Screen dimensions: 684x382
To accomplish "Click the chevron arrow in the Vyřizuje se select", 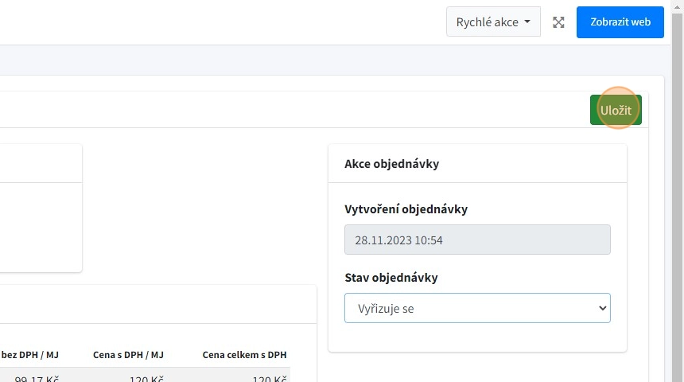I will click(601, 308).
